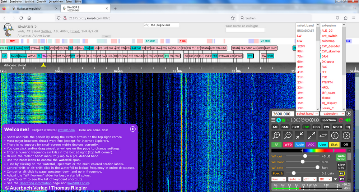Click the left-right double arrow icon
Viewport: 359px width, 192px height.
(x=323, y=135)
